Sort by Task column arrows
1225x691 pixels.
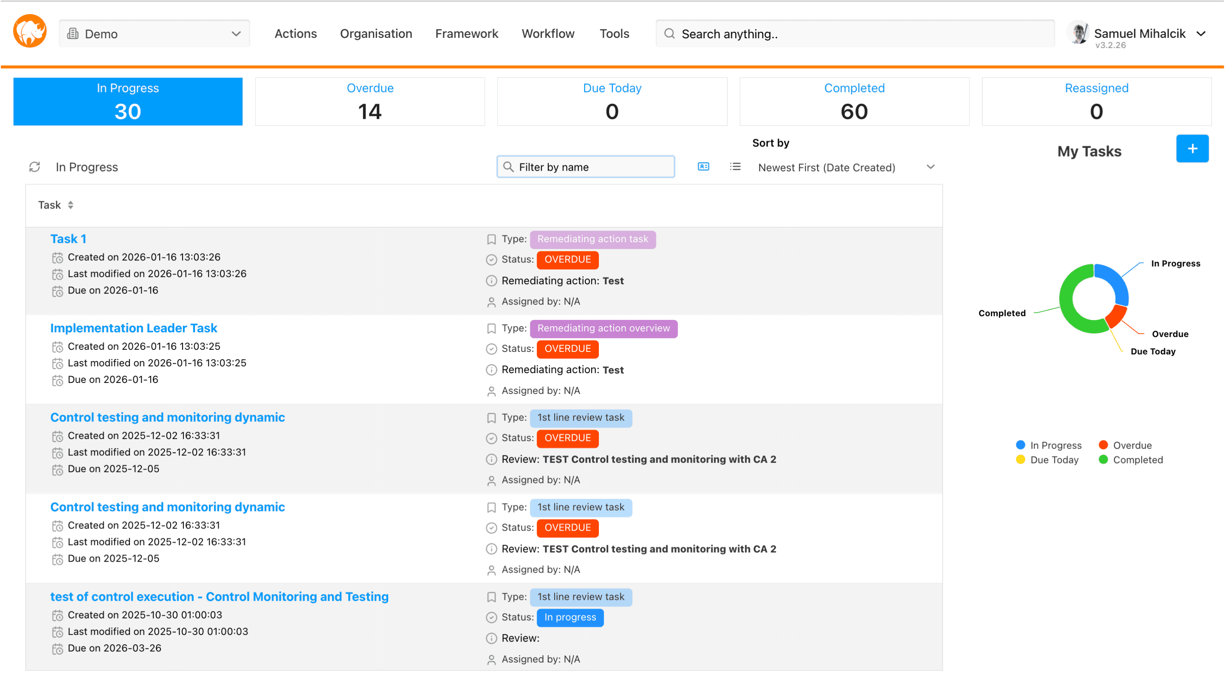(70, 205)
